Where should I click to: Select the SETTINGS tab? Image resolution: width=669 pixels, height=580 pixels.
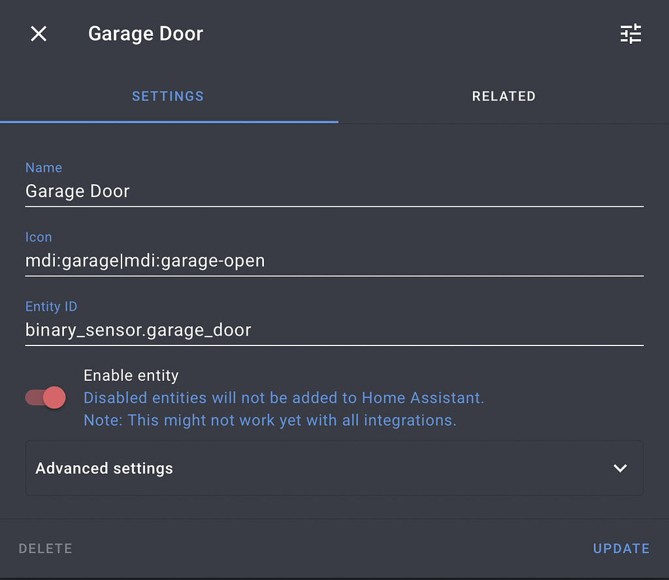point(167,96)
